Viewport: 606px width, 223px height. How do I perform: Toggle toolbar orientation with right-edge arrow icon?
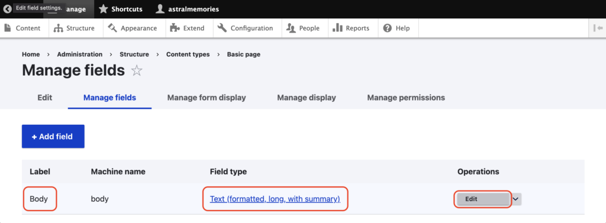(x=598, y=28)
